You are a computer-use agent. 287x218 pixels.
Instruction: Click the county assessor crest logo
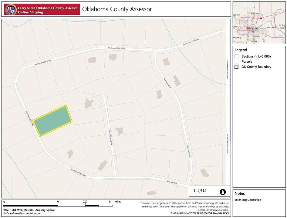click(x=11, y=9)
